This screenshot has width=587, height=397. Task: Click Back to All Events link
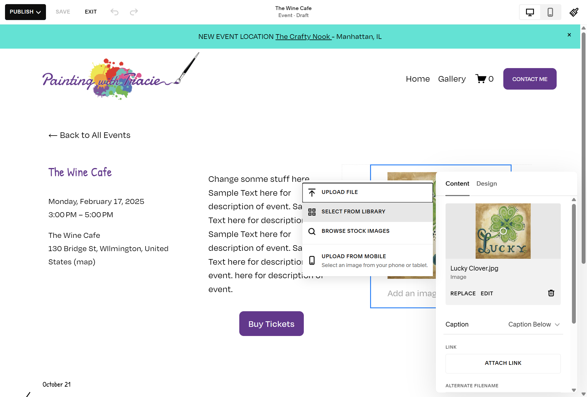[x=89, y=135]
